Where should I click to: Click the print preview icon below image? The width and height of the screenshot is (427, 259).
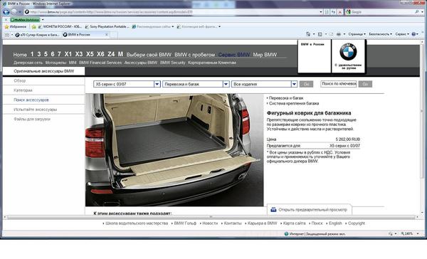pyautogui.click(x=273, y=209)
